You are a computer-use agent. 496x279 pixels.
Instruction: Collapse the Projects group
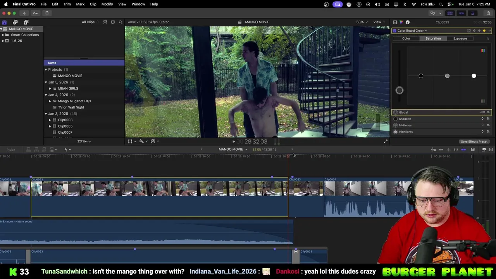(46, 70)
